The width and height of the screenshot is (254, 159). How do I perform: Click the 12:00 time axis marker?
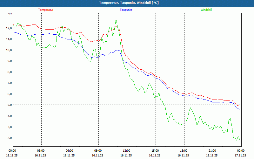coord(126,151)
